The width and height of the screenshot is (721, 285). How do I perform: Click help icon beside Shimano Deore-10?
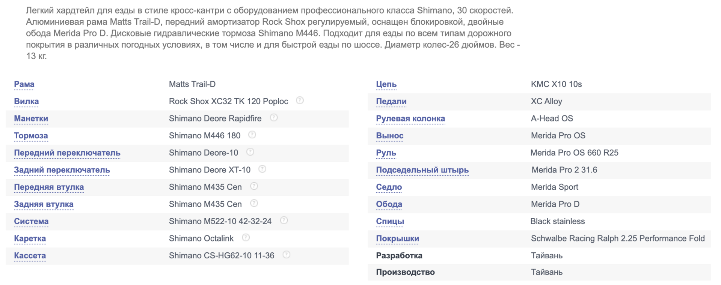click(x=250, y=152)
